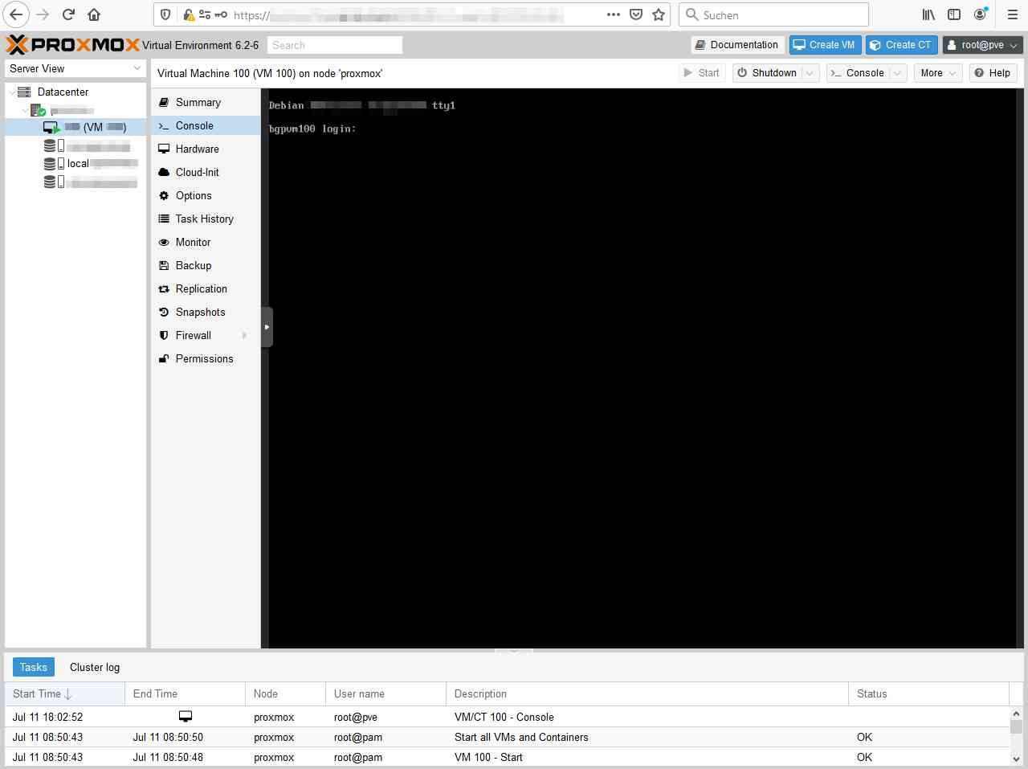Viewport: 1028px width, 769px height.
Task: Open the Permissions panel
Action: (206, 358)
